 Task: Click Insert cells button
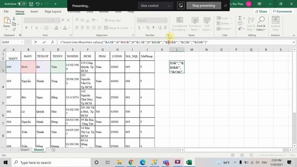click(223, 18)
